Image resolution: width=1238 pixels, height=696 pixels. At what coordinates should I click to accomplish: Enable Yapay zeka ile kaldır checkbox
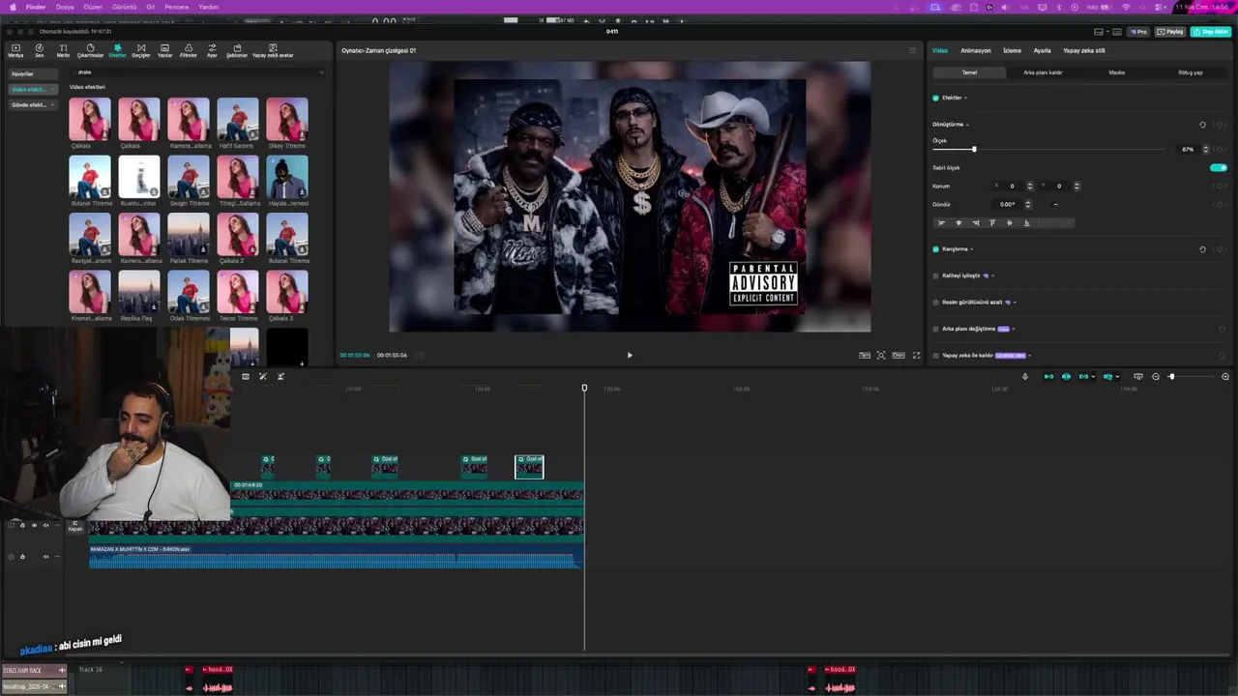coord(935,355)
